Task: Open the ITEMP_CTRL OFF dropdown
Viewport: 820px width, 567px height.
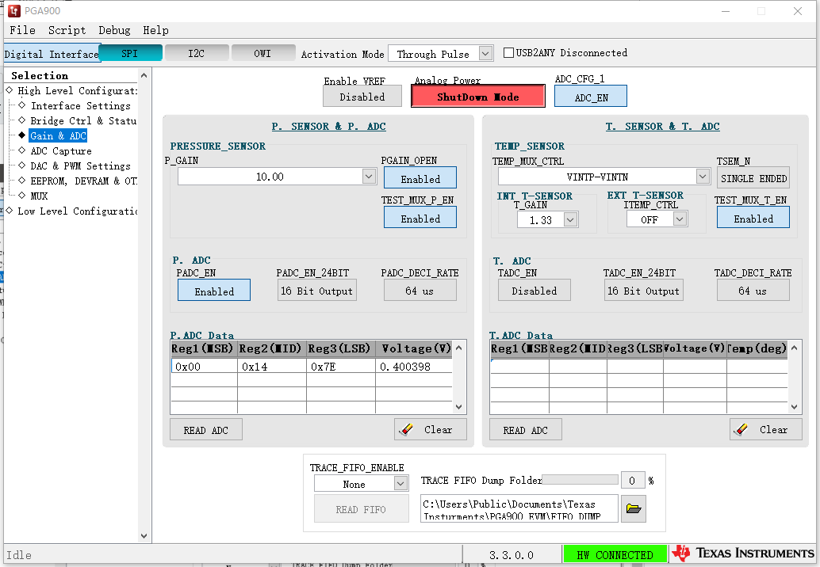Action: pyautogui.click(x=680, y=219)
